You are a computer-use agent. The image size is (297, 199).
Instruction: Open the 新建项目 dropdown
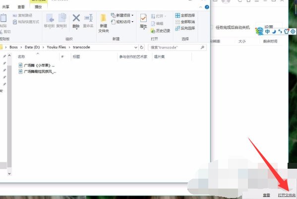click(x=122, y=15)
